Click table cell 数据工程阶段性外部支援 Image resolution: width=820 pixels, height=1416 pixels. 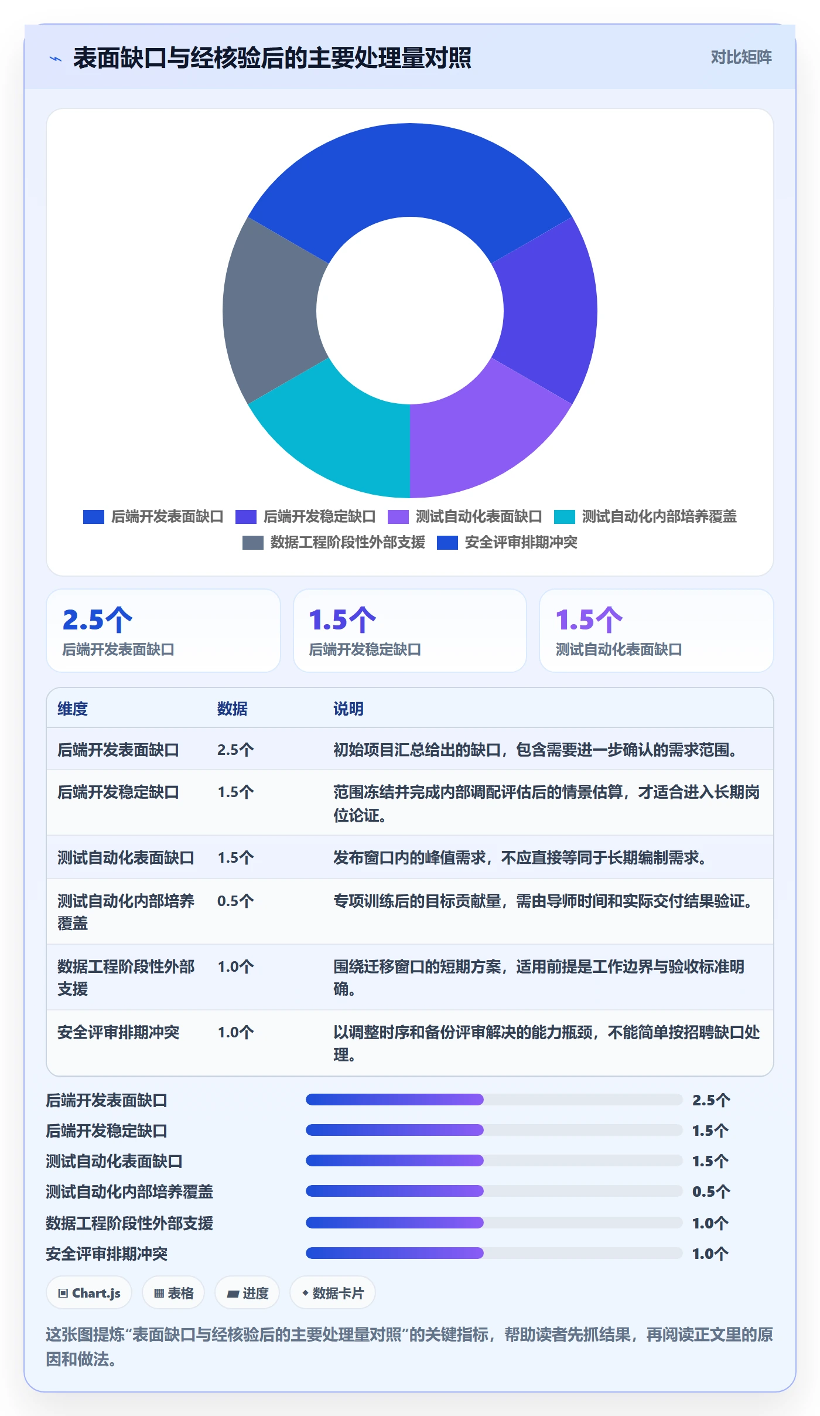(x=126, y=978)
